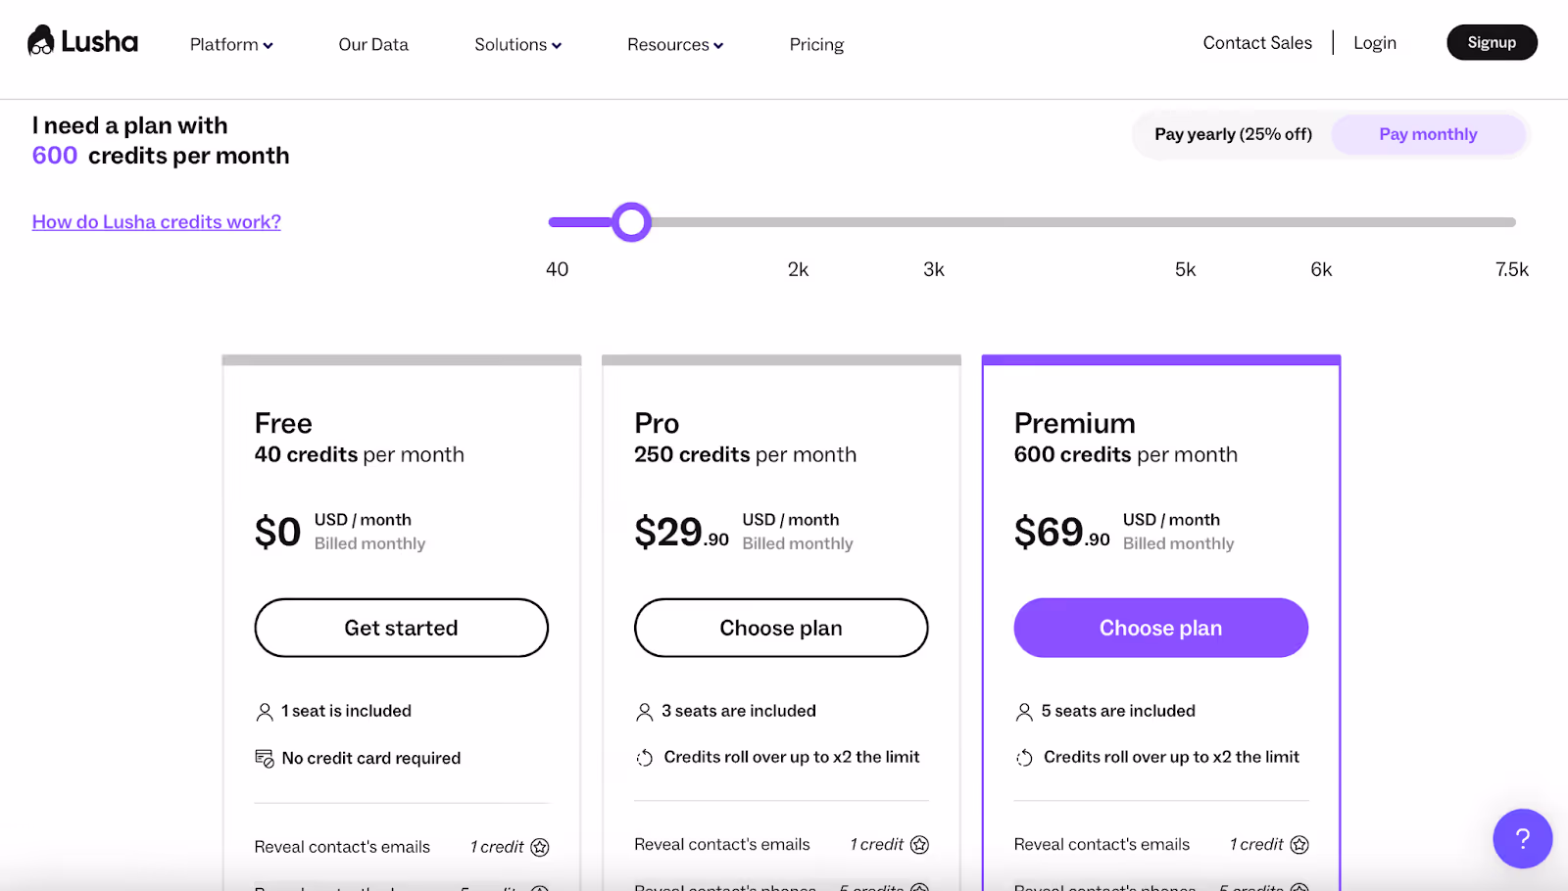Click the credit coin icon beside Free plan emails
Viewport: 1568px width, 891px height.
click(539, 847)
